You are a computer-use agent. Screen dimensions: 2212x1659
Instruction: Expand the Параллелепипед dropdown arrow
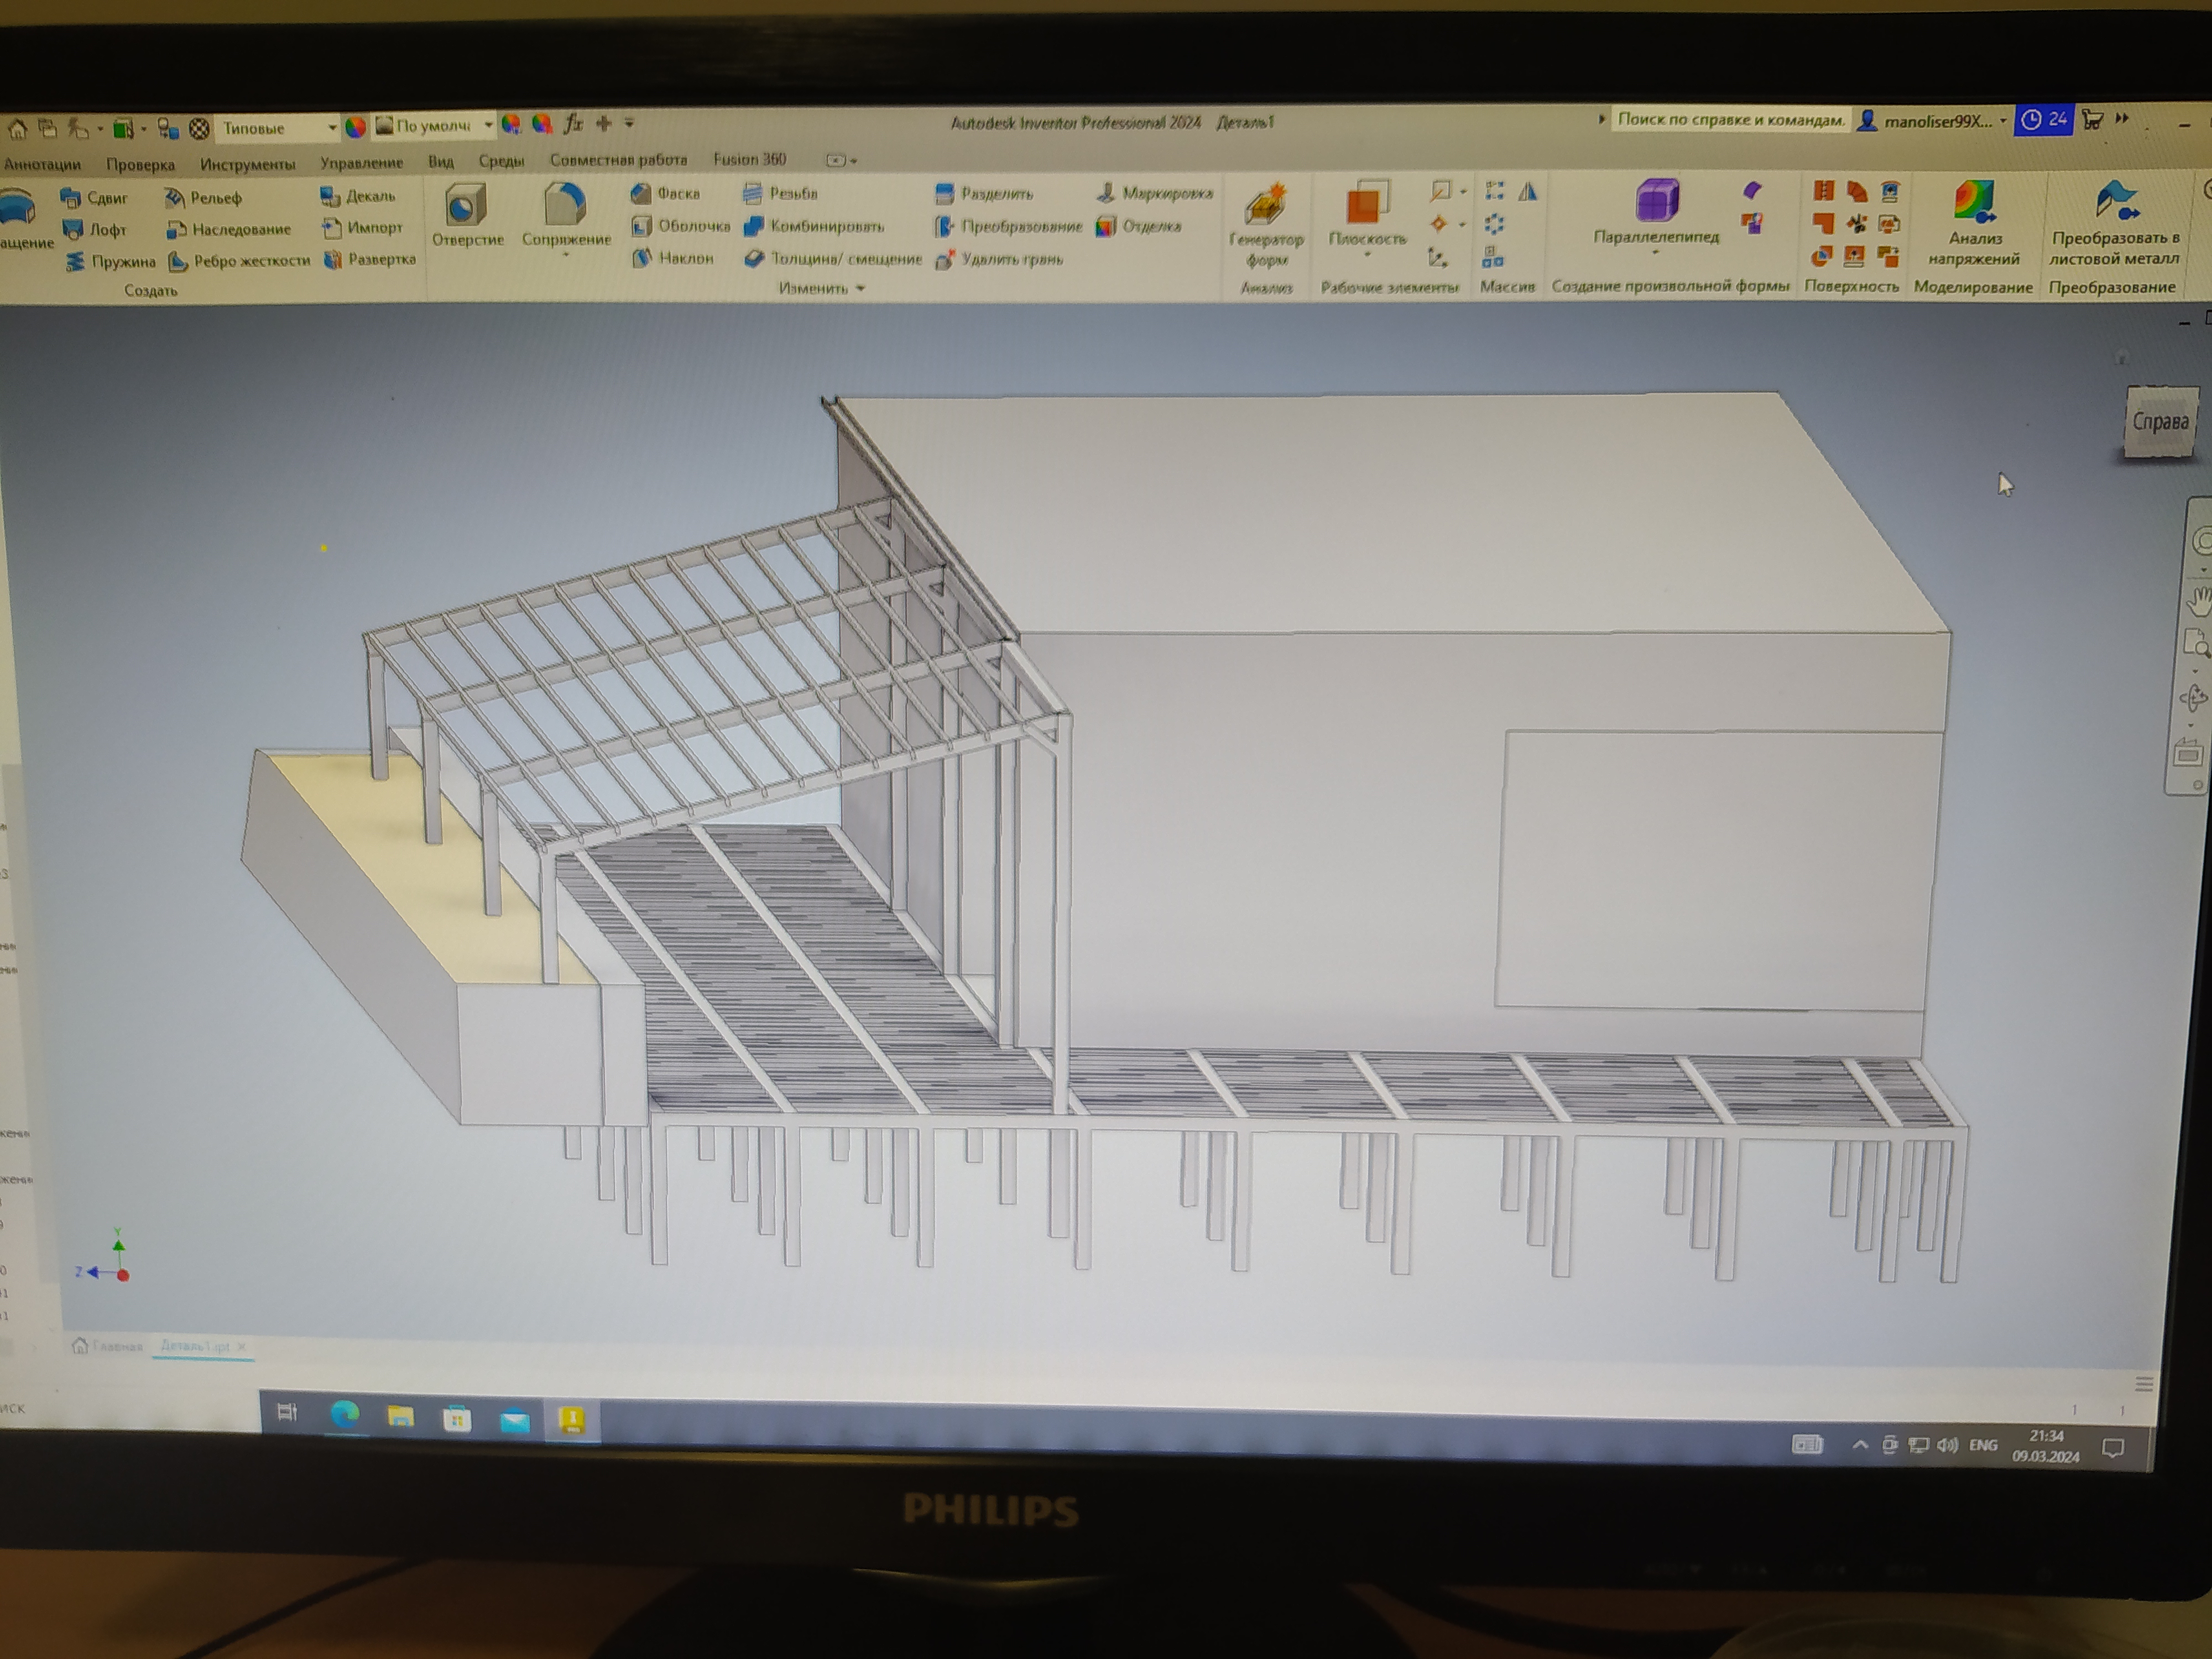(x=1655, y=252)
